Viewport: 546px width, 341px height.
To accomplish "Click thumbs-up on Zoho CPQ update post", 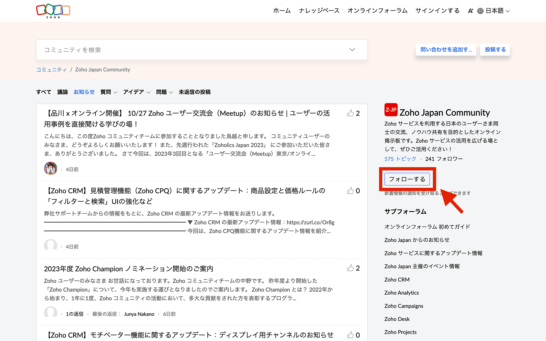I will point(350,190).
